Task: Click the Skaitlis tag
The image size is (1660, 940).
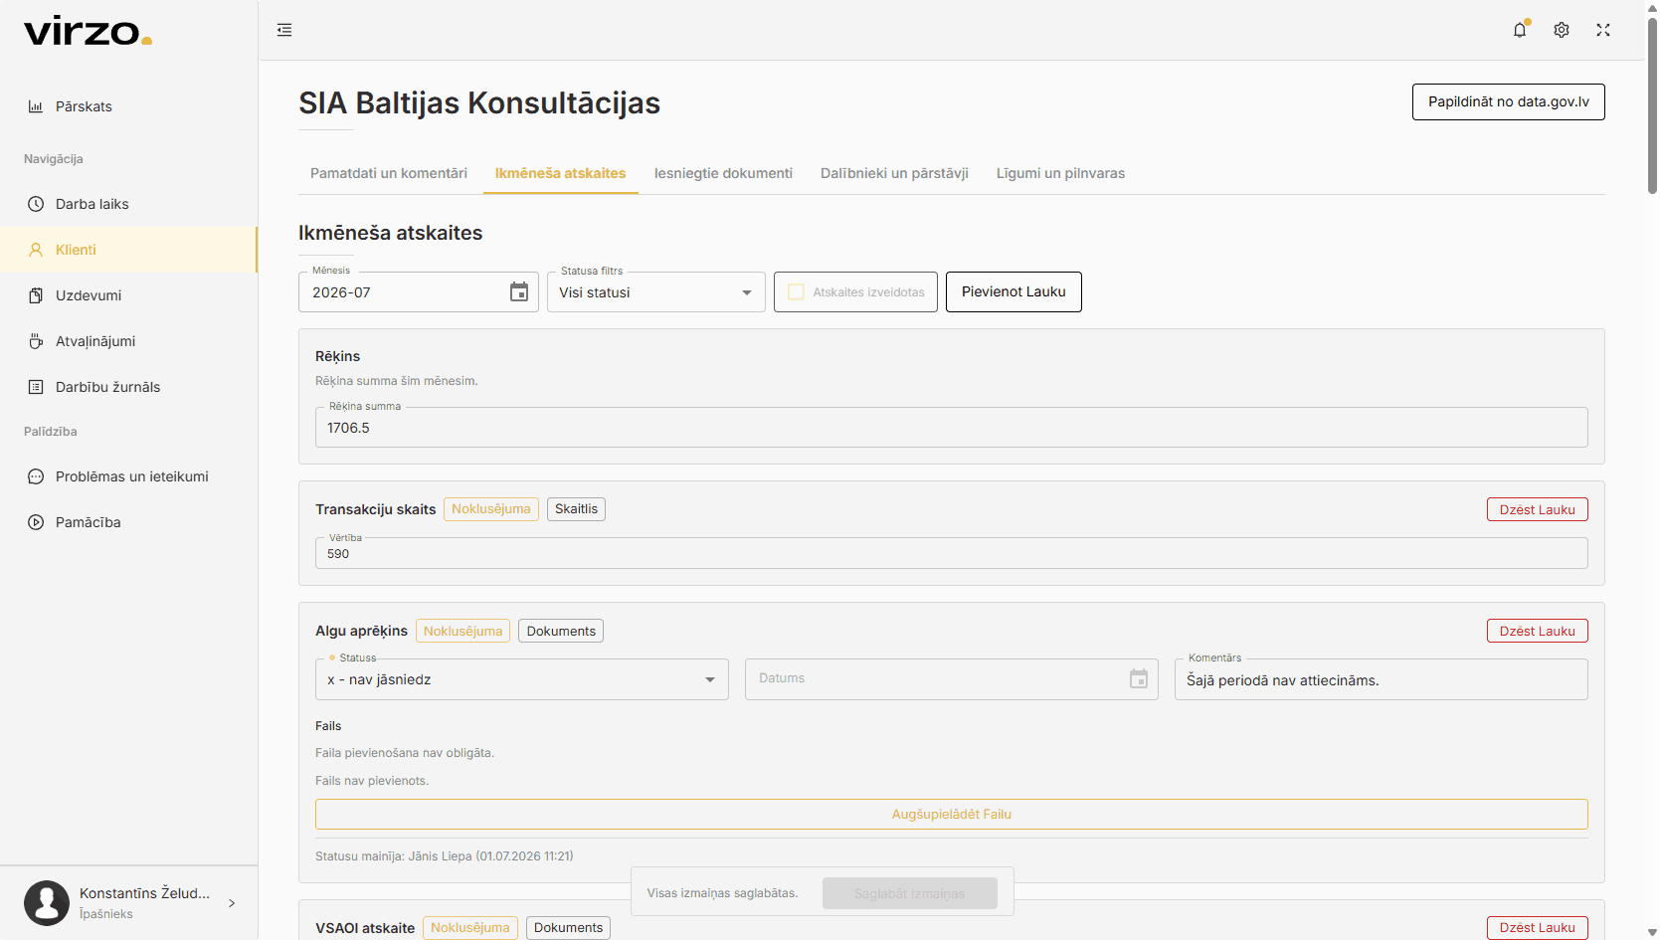Action: [x=576, y=509]
